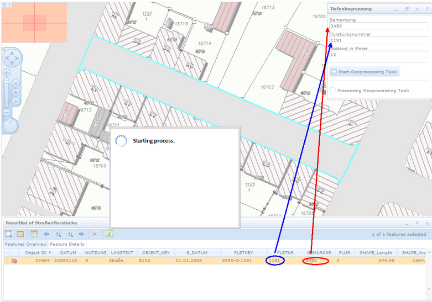This screenshot has width=432, height=302.
Task: Click the next extent arrow in navigation widget
Action: point(15,102)
